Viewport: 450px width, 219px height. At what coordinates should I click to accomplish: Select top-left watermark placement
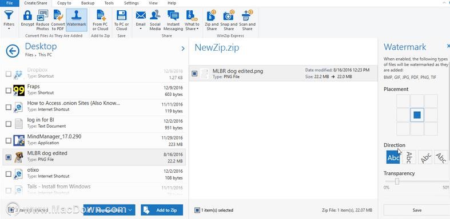click(403, 101)
